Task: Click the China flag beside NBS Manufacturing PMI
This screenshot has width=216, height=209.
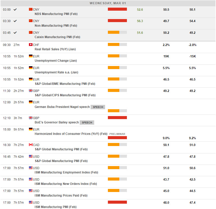Action: 31,9
